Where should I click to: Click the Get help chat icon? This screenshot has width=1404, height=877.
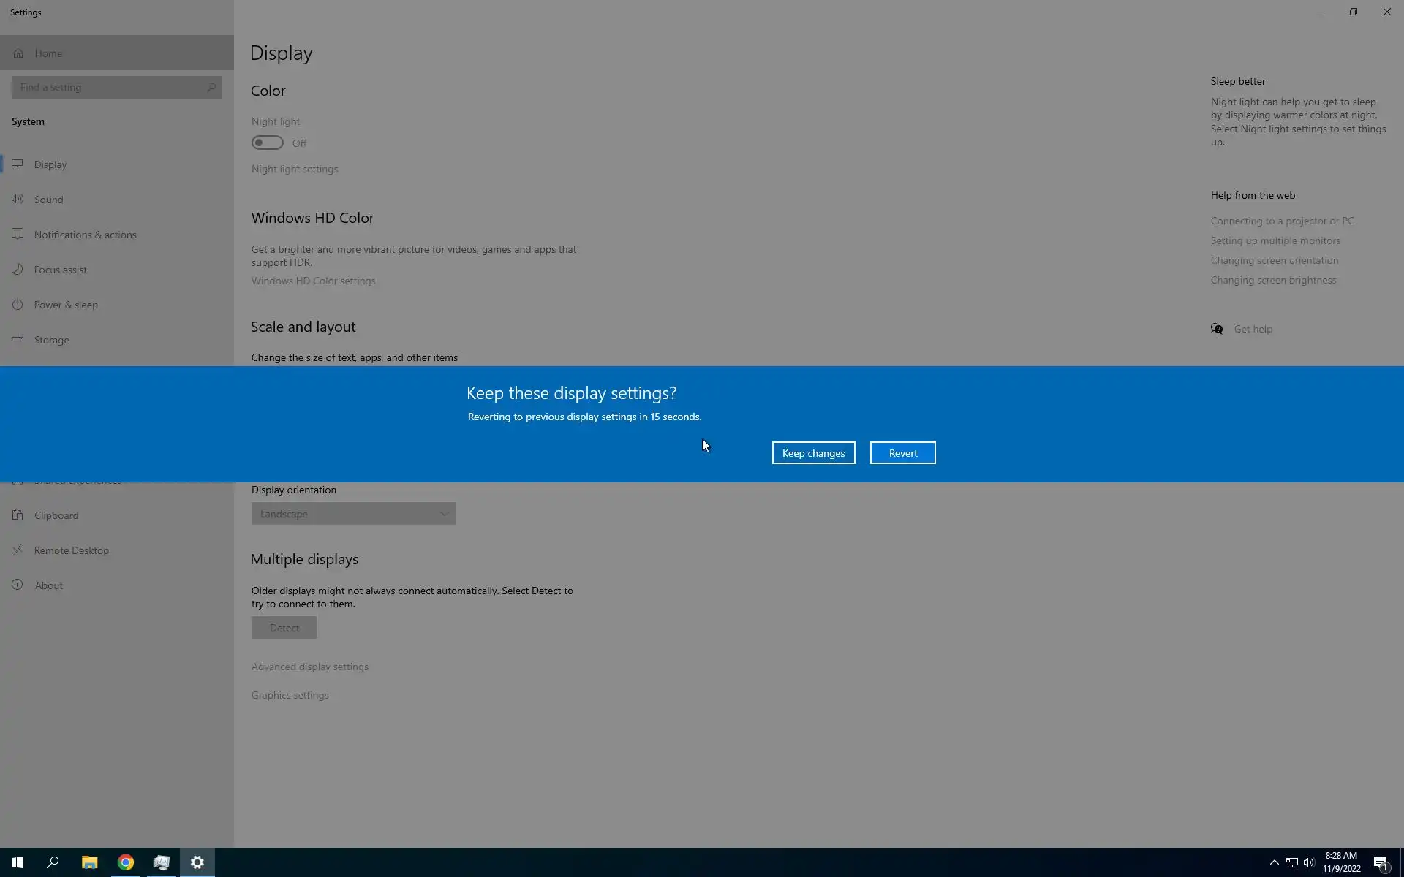[1217, 329]
